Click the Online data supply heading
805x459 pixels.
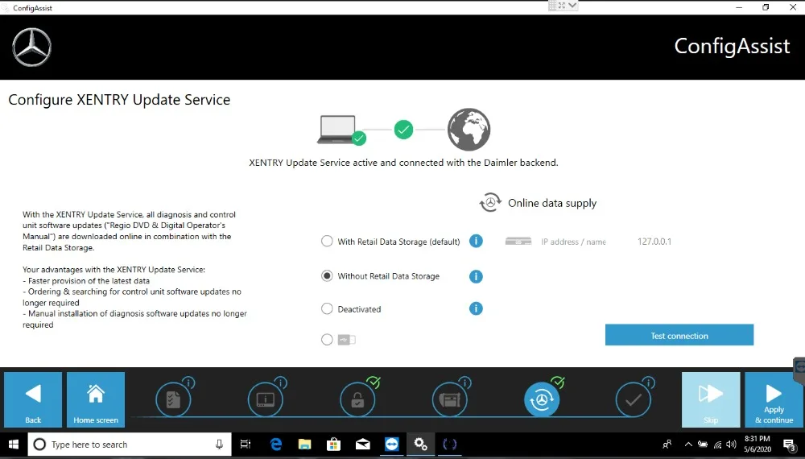tap(552, 203)
